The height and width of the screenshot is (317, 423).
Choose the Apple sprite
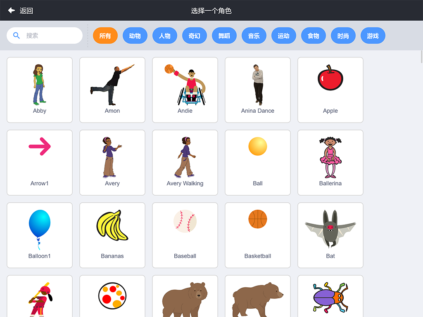[x=330, y=90]
